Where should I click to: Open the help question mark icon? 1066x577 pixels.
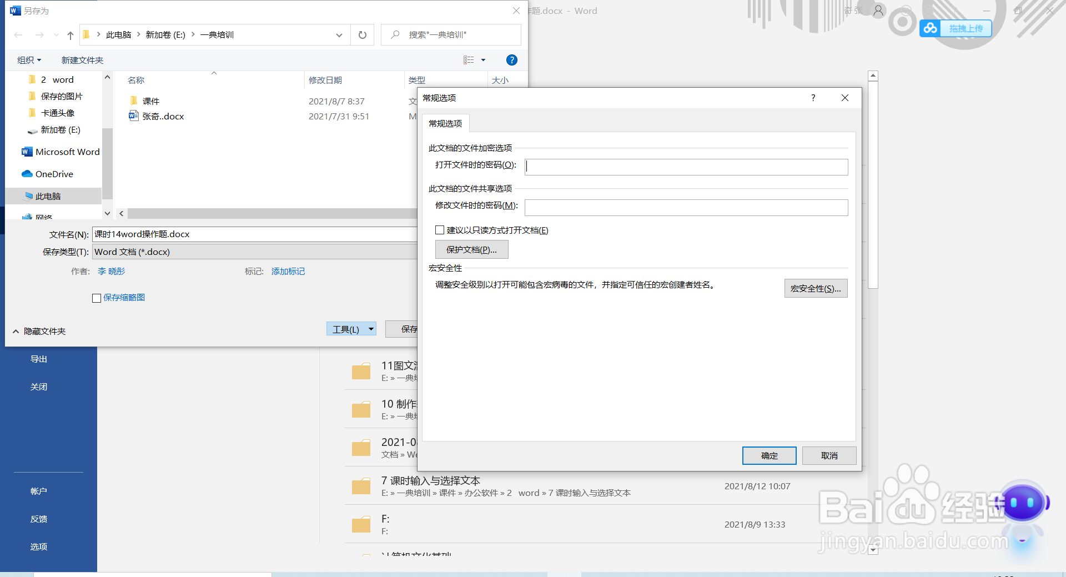pyautogui.click(x=511, y=60)
